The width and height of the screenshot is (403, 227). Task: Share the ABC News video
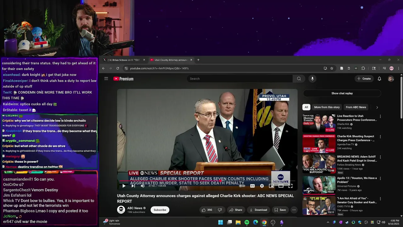236,210
